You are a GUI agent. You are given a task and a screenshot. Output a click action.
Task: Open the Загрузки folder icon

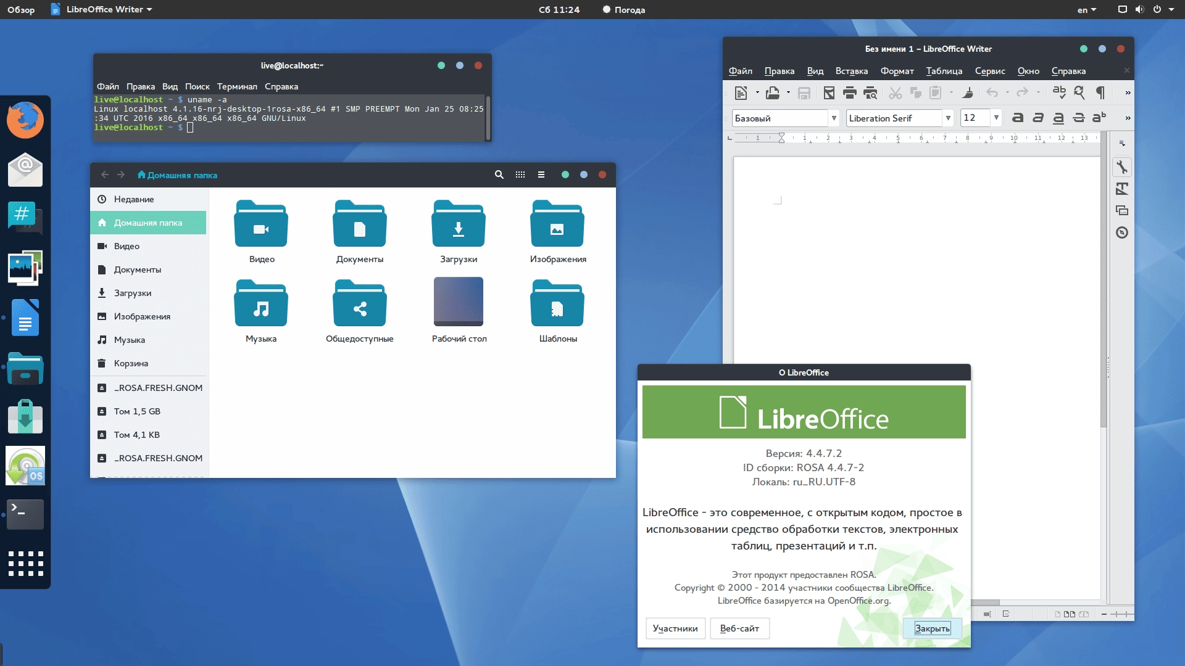pyautogui.click(x=459, y=224)
